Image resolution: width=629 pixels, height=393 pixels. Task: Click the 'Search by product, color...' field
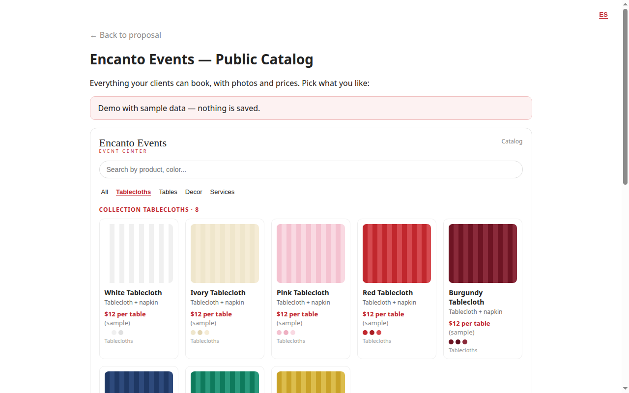coord(311,169)
